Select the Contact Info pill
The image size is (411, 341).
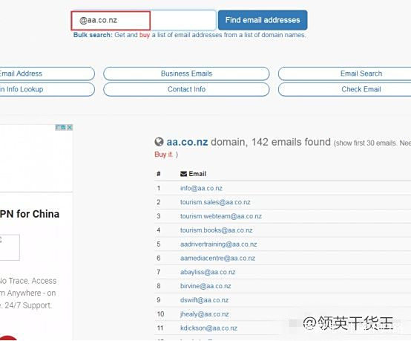186,89
